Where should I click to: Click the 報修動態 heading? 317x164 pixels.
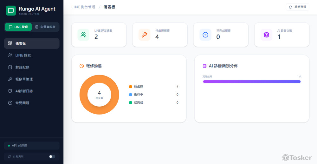pos(94,66)
